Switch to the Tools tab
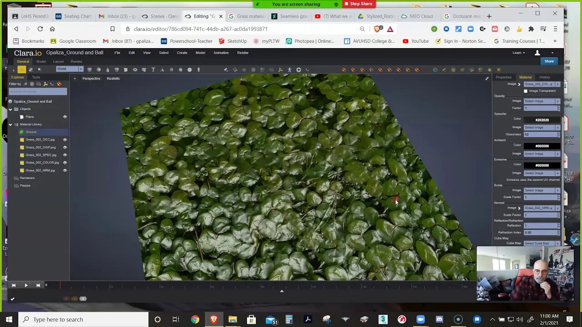The height and width of the screenshot is (327, 582). coord(36,77)
